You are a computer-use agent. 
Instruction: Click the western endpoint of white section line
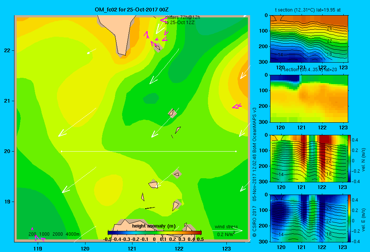[61, 151]
